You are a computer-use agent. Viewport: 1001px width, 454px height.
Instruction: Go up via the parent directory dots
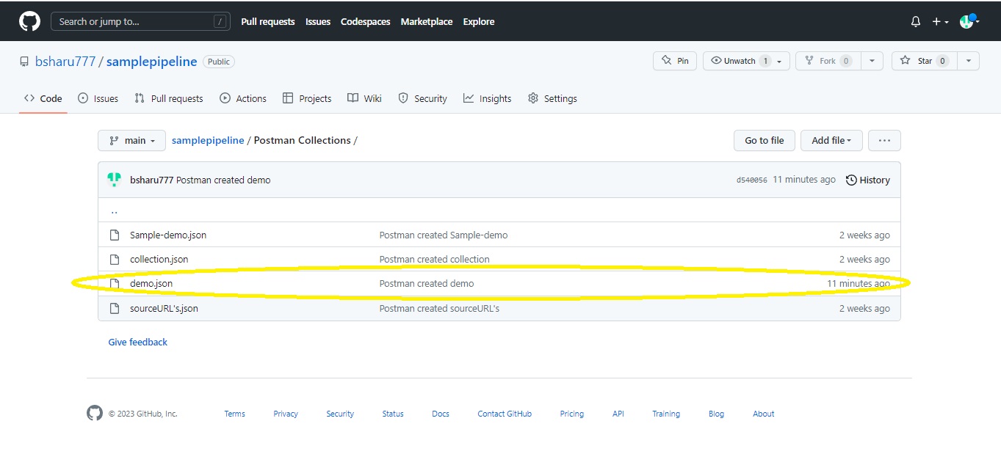pos(114,211)
